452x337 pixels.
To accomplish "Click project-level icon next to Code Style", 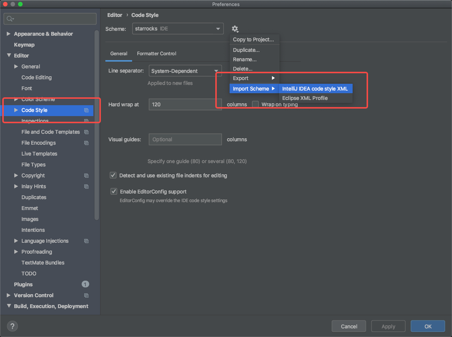I will 86,110.
